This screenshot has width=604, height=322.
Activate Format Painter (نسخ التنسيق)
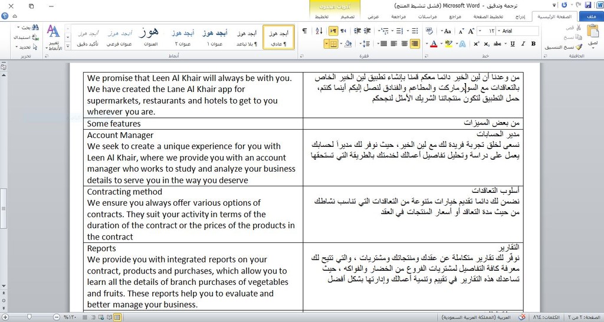coord(563,47)
